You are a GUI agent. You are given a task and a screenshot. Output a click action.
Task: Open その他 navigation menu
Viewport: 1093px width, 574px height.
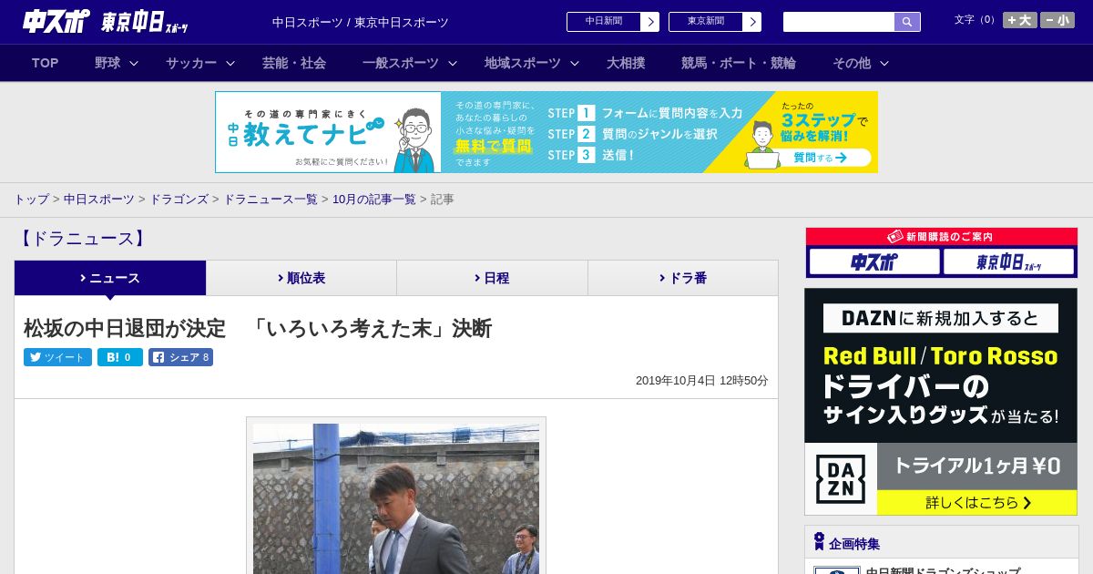click(852, 63)
